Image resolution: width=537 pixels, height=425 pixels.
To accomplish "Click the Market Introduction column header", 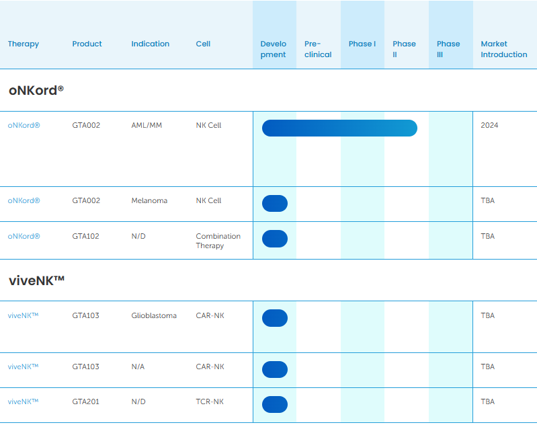I will tap(504, 49).
